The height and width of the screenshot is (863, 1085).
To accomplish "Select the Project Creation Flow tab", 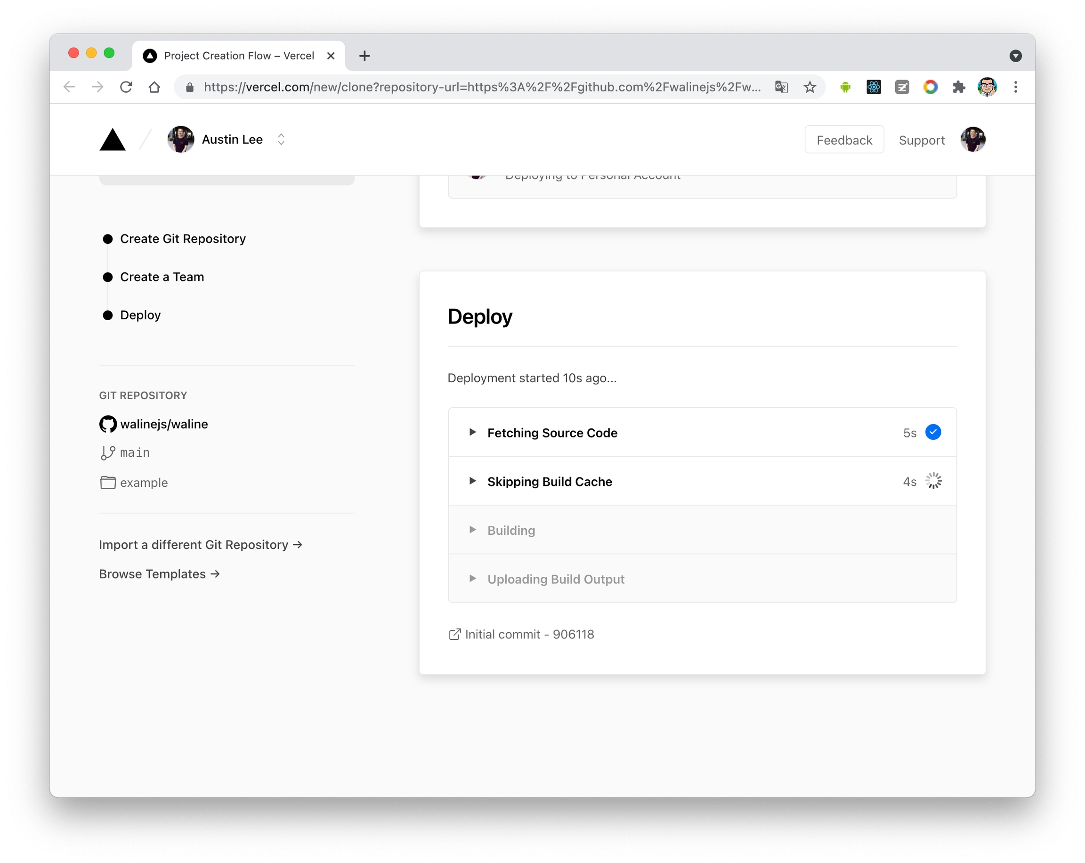I will pyautogui.click(x=239, y=56).
